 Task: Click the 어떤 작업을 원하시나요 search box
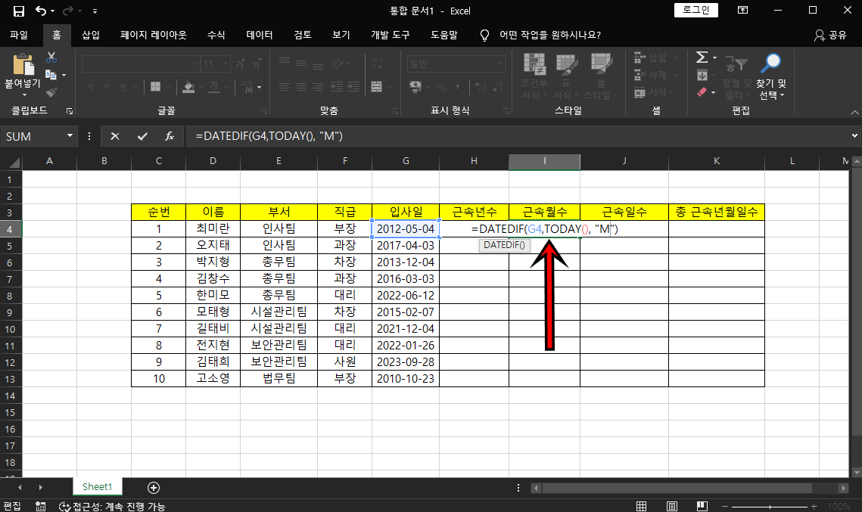(549, 35)
